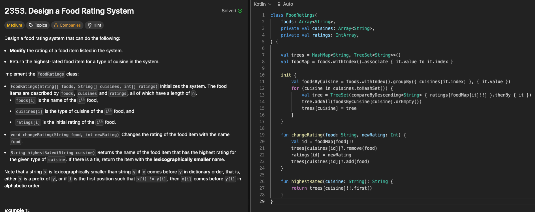Click the String highestRated signature in description

[53, 153]
